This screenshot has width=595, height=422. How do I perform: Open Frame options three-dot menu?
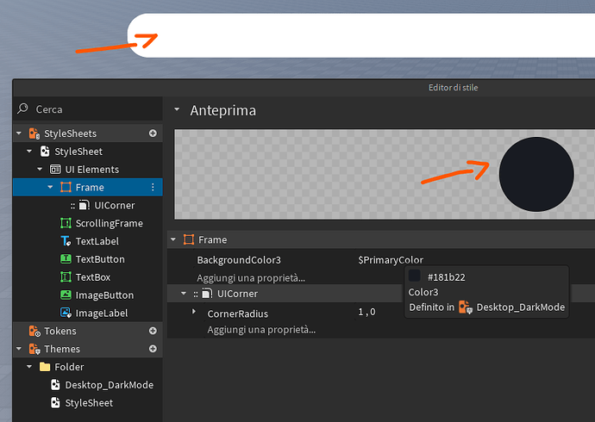153,187
